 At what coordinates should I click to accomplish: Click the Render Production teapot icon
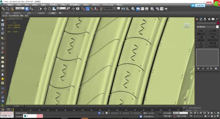click(166, 9)
